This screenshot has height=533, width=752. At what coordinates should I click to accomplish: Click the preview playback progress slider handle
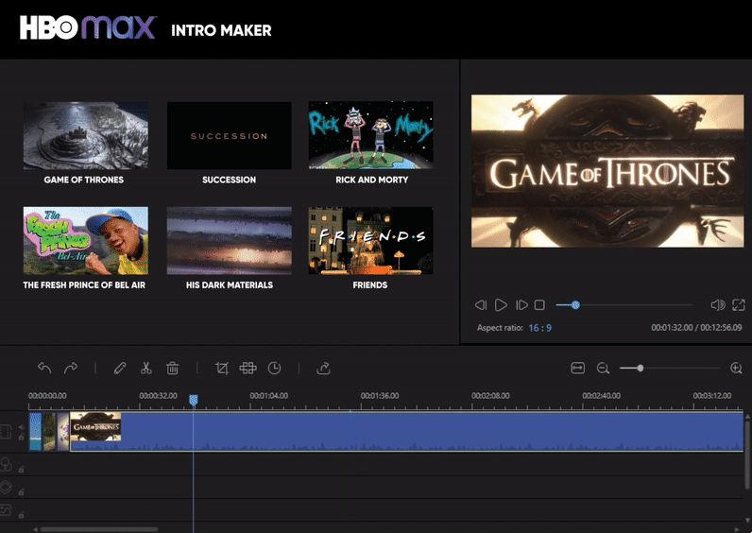point(575,304)
